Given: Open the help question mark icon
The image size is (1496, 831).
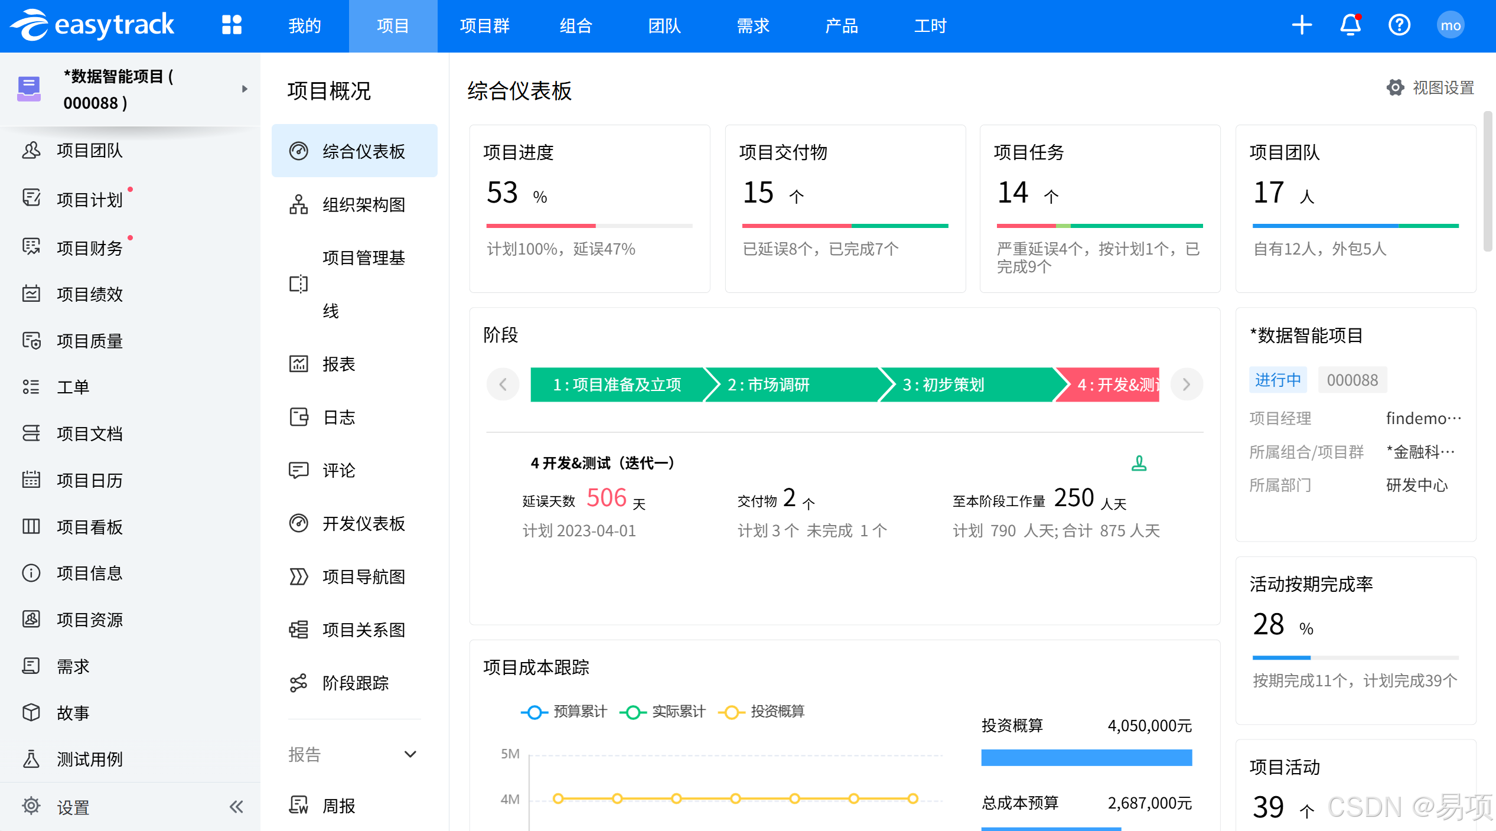Looking at the screenshot, I should point(1399,25).
